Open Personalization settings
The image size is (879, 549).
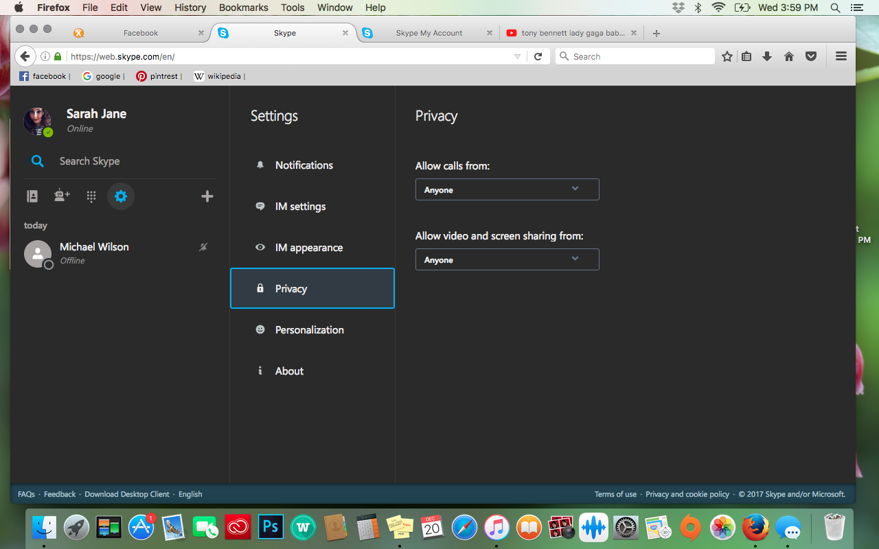click(x=312, y=329)
